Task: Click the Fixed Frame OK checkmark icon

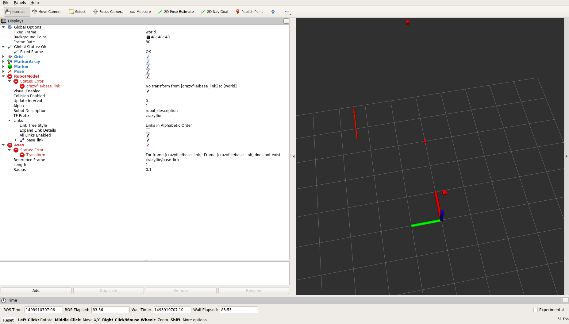Action: coord(16,52)
